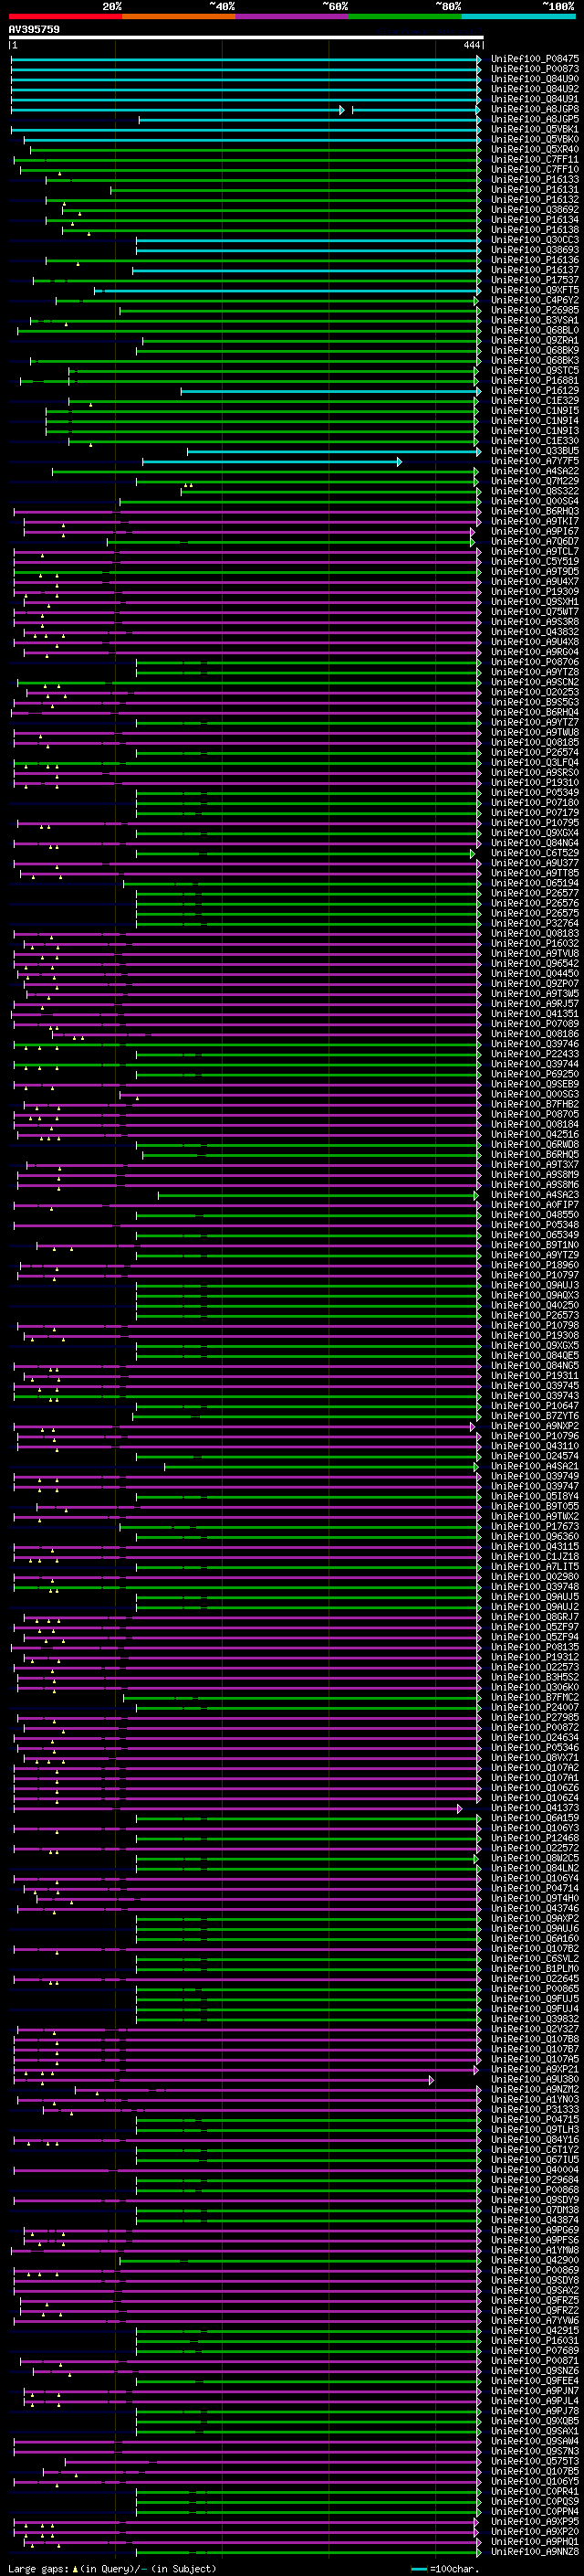
Task: Select the UniRef100_P16131 label
Action: pos(535,189)
